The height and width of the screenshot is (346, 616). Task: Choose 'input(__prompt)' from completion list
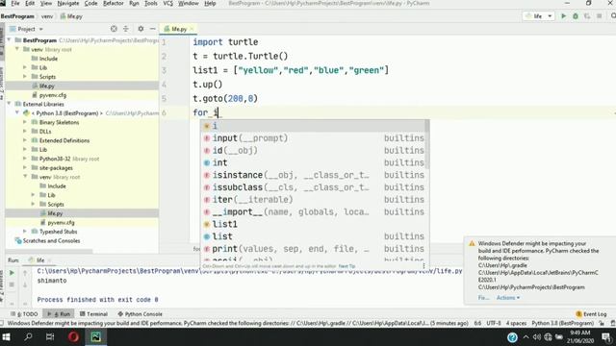pyautogui.click(x=313, y=138)
